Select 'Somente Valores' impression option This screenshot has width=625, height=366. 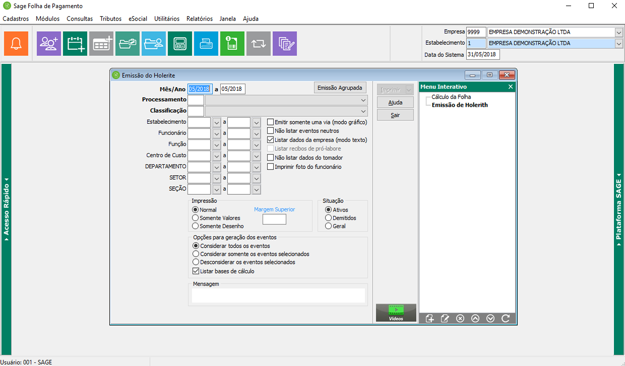point(196,218)
